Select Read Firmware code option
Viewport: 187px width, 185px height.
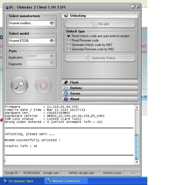(69, 40)
